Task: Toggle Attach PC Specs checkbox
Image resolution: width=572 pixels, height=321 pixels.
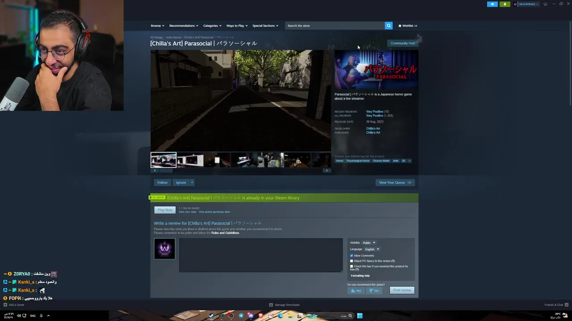Action: click(x=352, y=261)
